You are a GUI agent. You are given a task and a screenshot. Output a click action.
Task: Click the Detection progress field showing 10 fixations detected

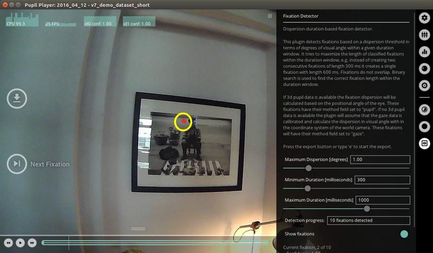coord(369,221)
